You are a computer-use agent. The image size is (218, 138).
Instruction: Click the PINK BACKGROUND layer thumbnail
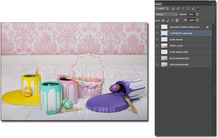point(164,64)
